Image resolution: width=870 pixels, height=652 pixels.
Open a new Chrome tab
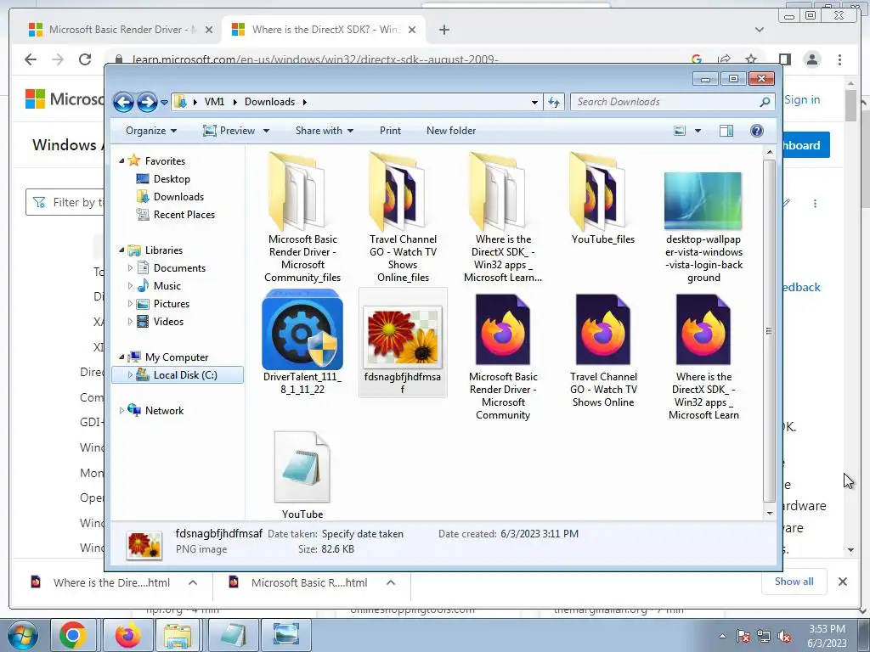click(x=443, y=30)
